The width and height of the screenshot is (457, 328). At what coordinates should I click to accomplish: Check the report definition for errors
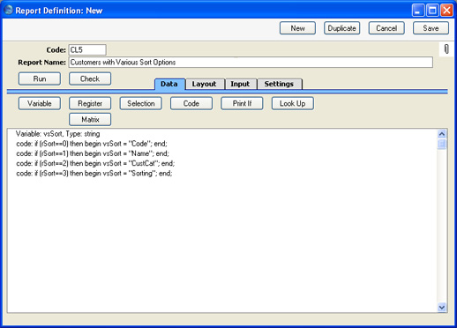[90, 78]
